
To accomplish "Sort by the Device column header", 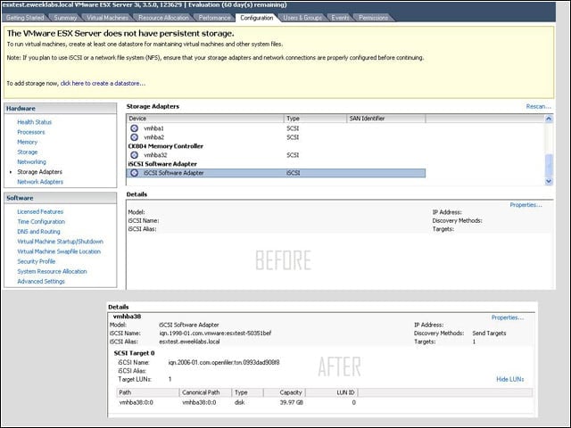I will pyautogui.click(x=205, y=119).
